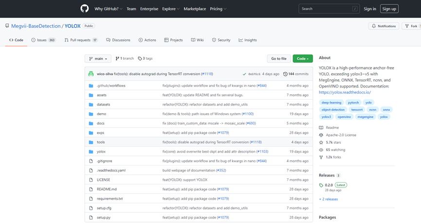
Task: Click the file icon beside setup.py
Action: [91, 218]
